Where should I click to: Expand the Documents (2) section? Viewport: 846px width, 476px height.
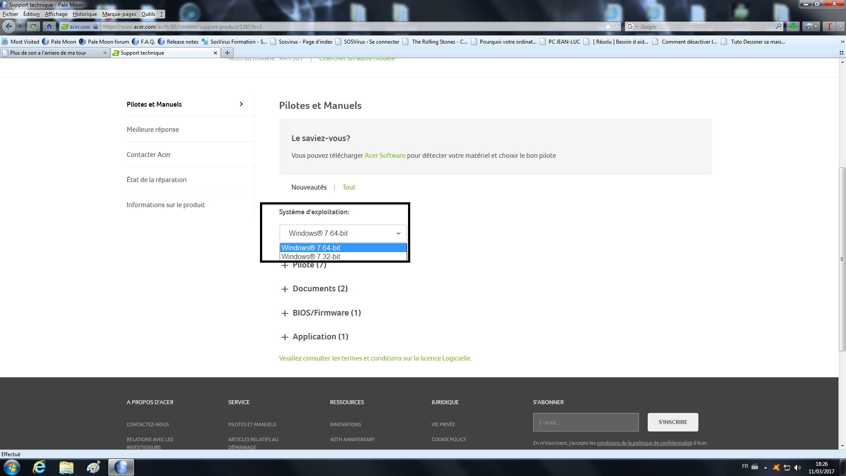(x=315, y=289)
